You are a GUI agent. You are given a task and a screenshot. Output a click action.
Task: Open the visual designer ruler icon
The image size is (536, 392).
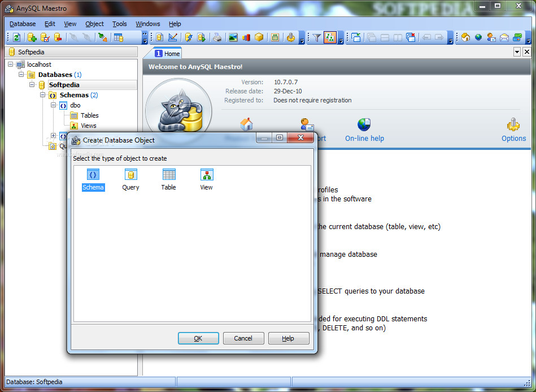pyautogui.click(x=173, y=37)
